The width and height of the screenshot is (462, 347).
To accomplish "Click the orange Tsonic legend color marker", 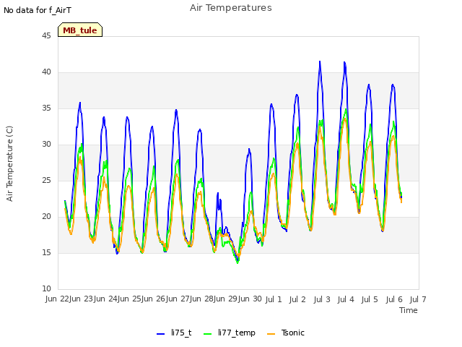I will click(x=271, y=334).
